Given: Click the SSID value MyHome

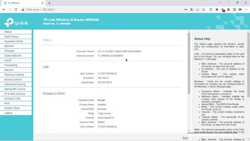Looking at the screenshot, I should tap(102, 109).
